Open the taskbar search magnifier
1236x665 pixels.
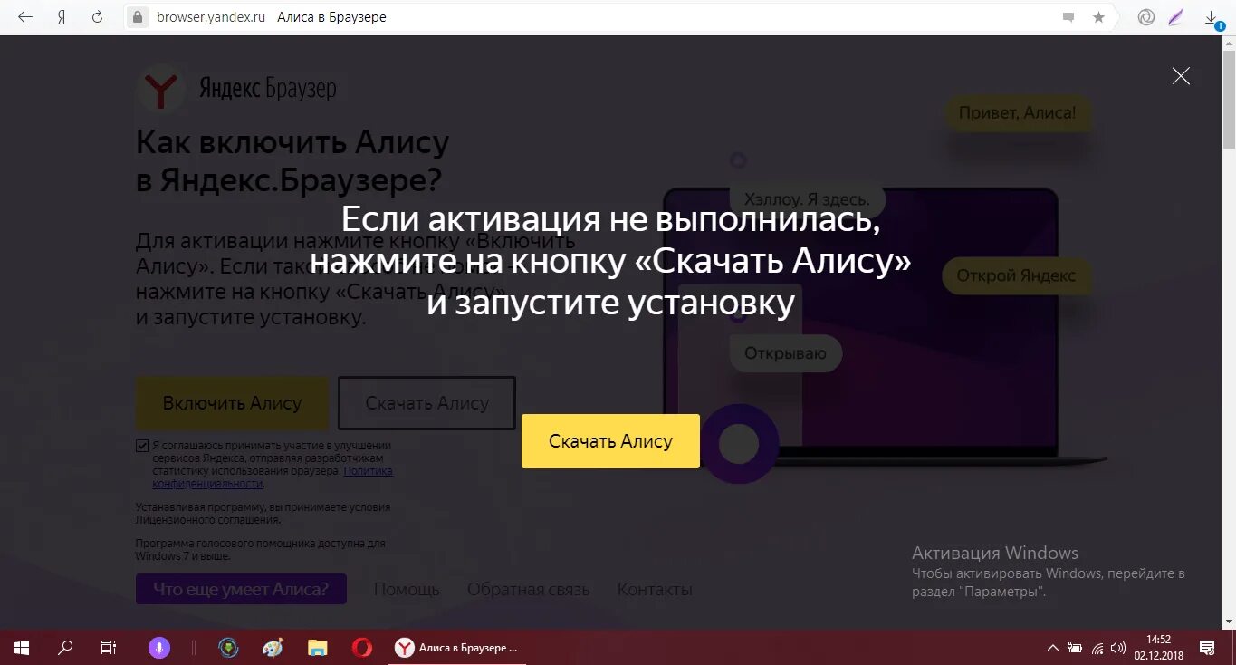pos(65,647)
